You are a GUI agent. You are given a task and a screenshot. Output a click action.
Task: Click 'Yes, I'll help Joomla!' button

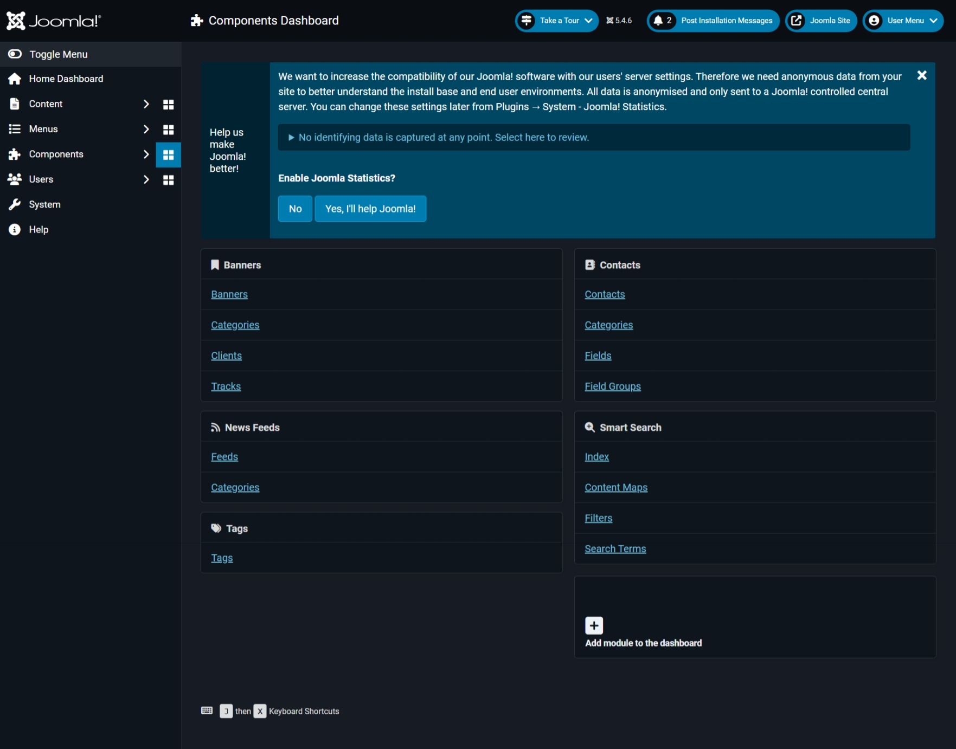tap(370, 209)
